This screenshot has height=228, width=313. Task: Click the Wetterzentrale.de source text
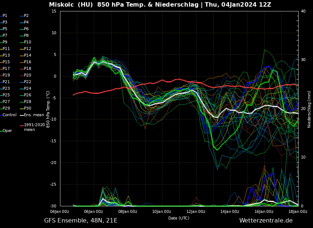pyautogui.click(x=266, y=221)
